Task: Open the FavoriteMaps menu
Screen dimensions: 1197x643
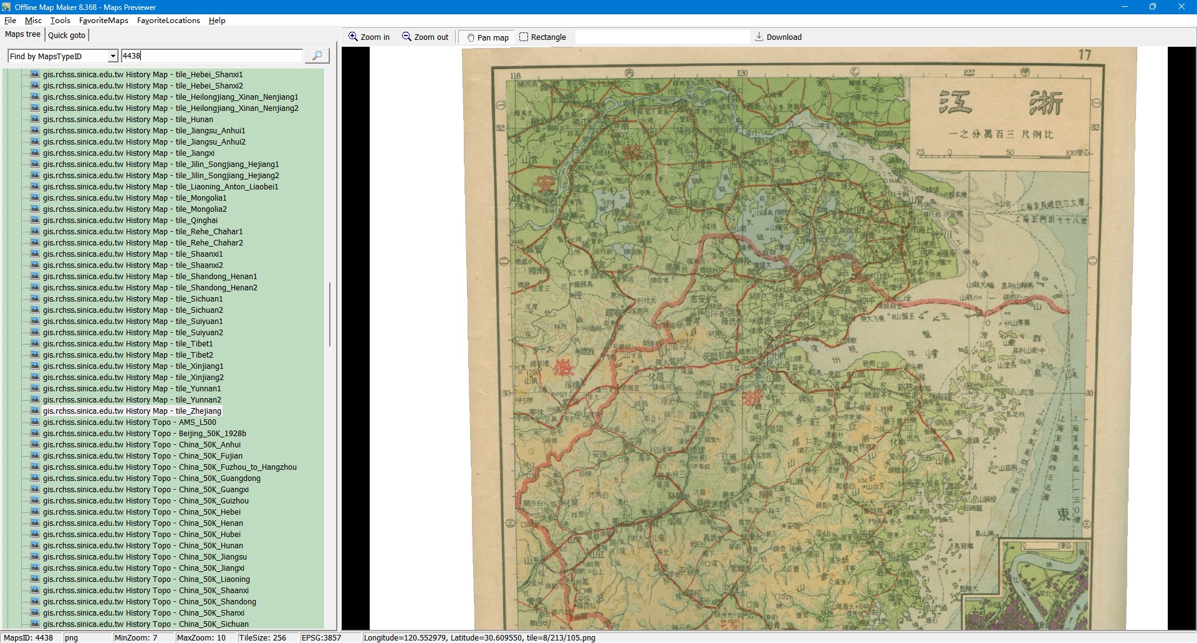Action: pos(103,21)
